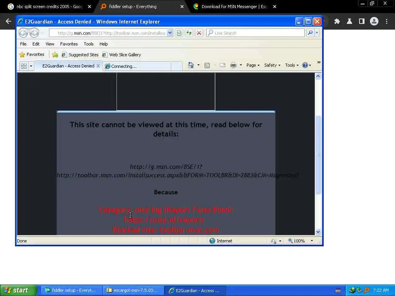The width and height of the screenshot is (395, 296).
Task: Click the red Stop loading icon
Action: [199, 33]
